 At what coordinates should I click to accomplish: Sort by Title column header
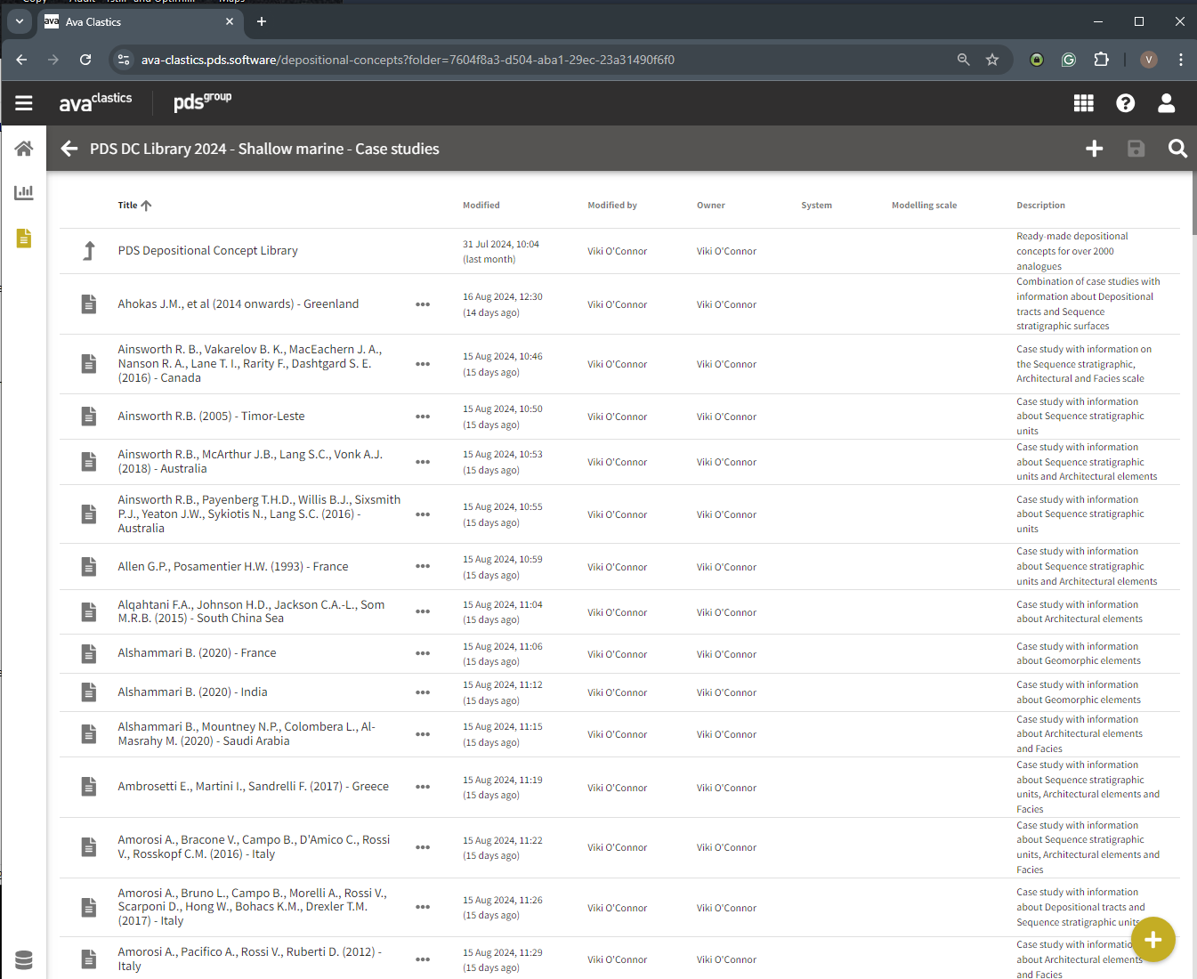134,206
